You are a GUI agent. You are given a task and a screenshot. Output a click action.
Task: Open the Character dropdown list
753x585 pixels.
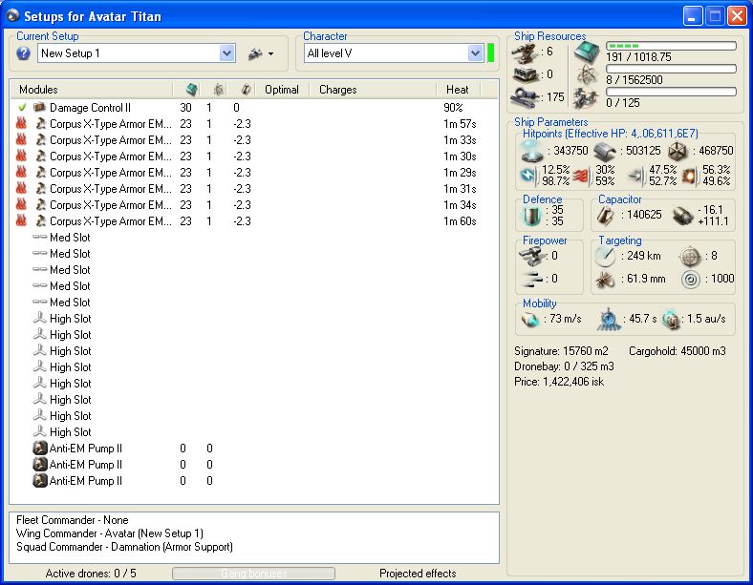tap(475, 53)
